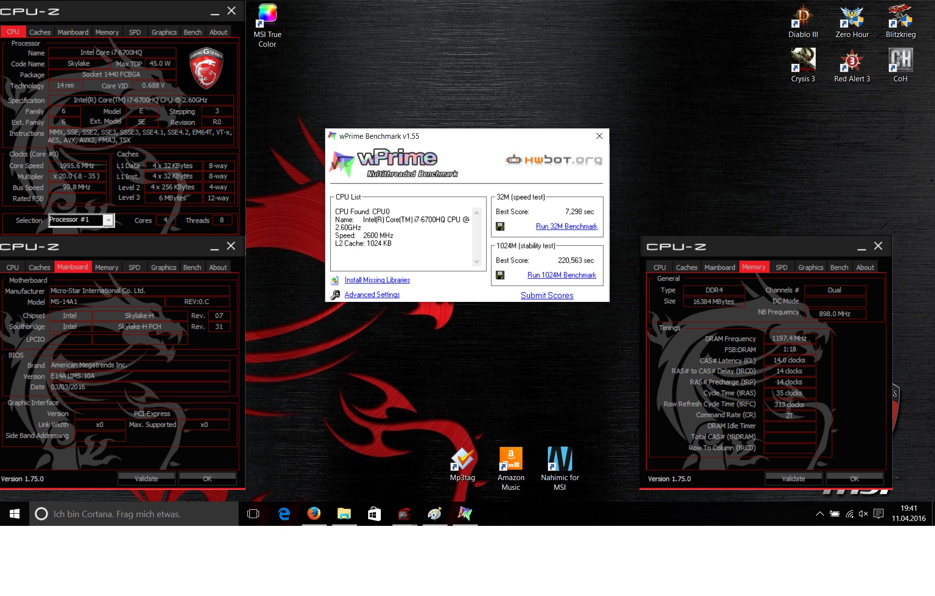
Task: Click Install Missing Libraries link
Action: tap(377, 280)
